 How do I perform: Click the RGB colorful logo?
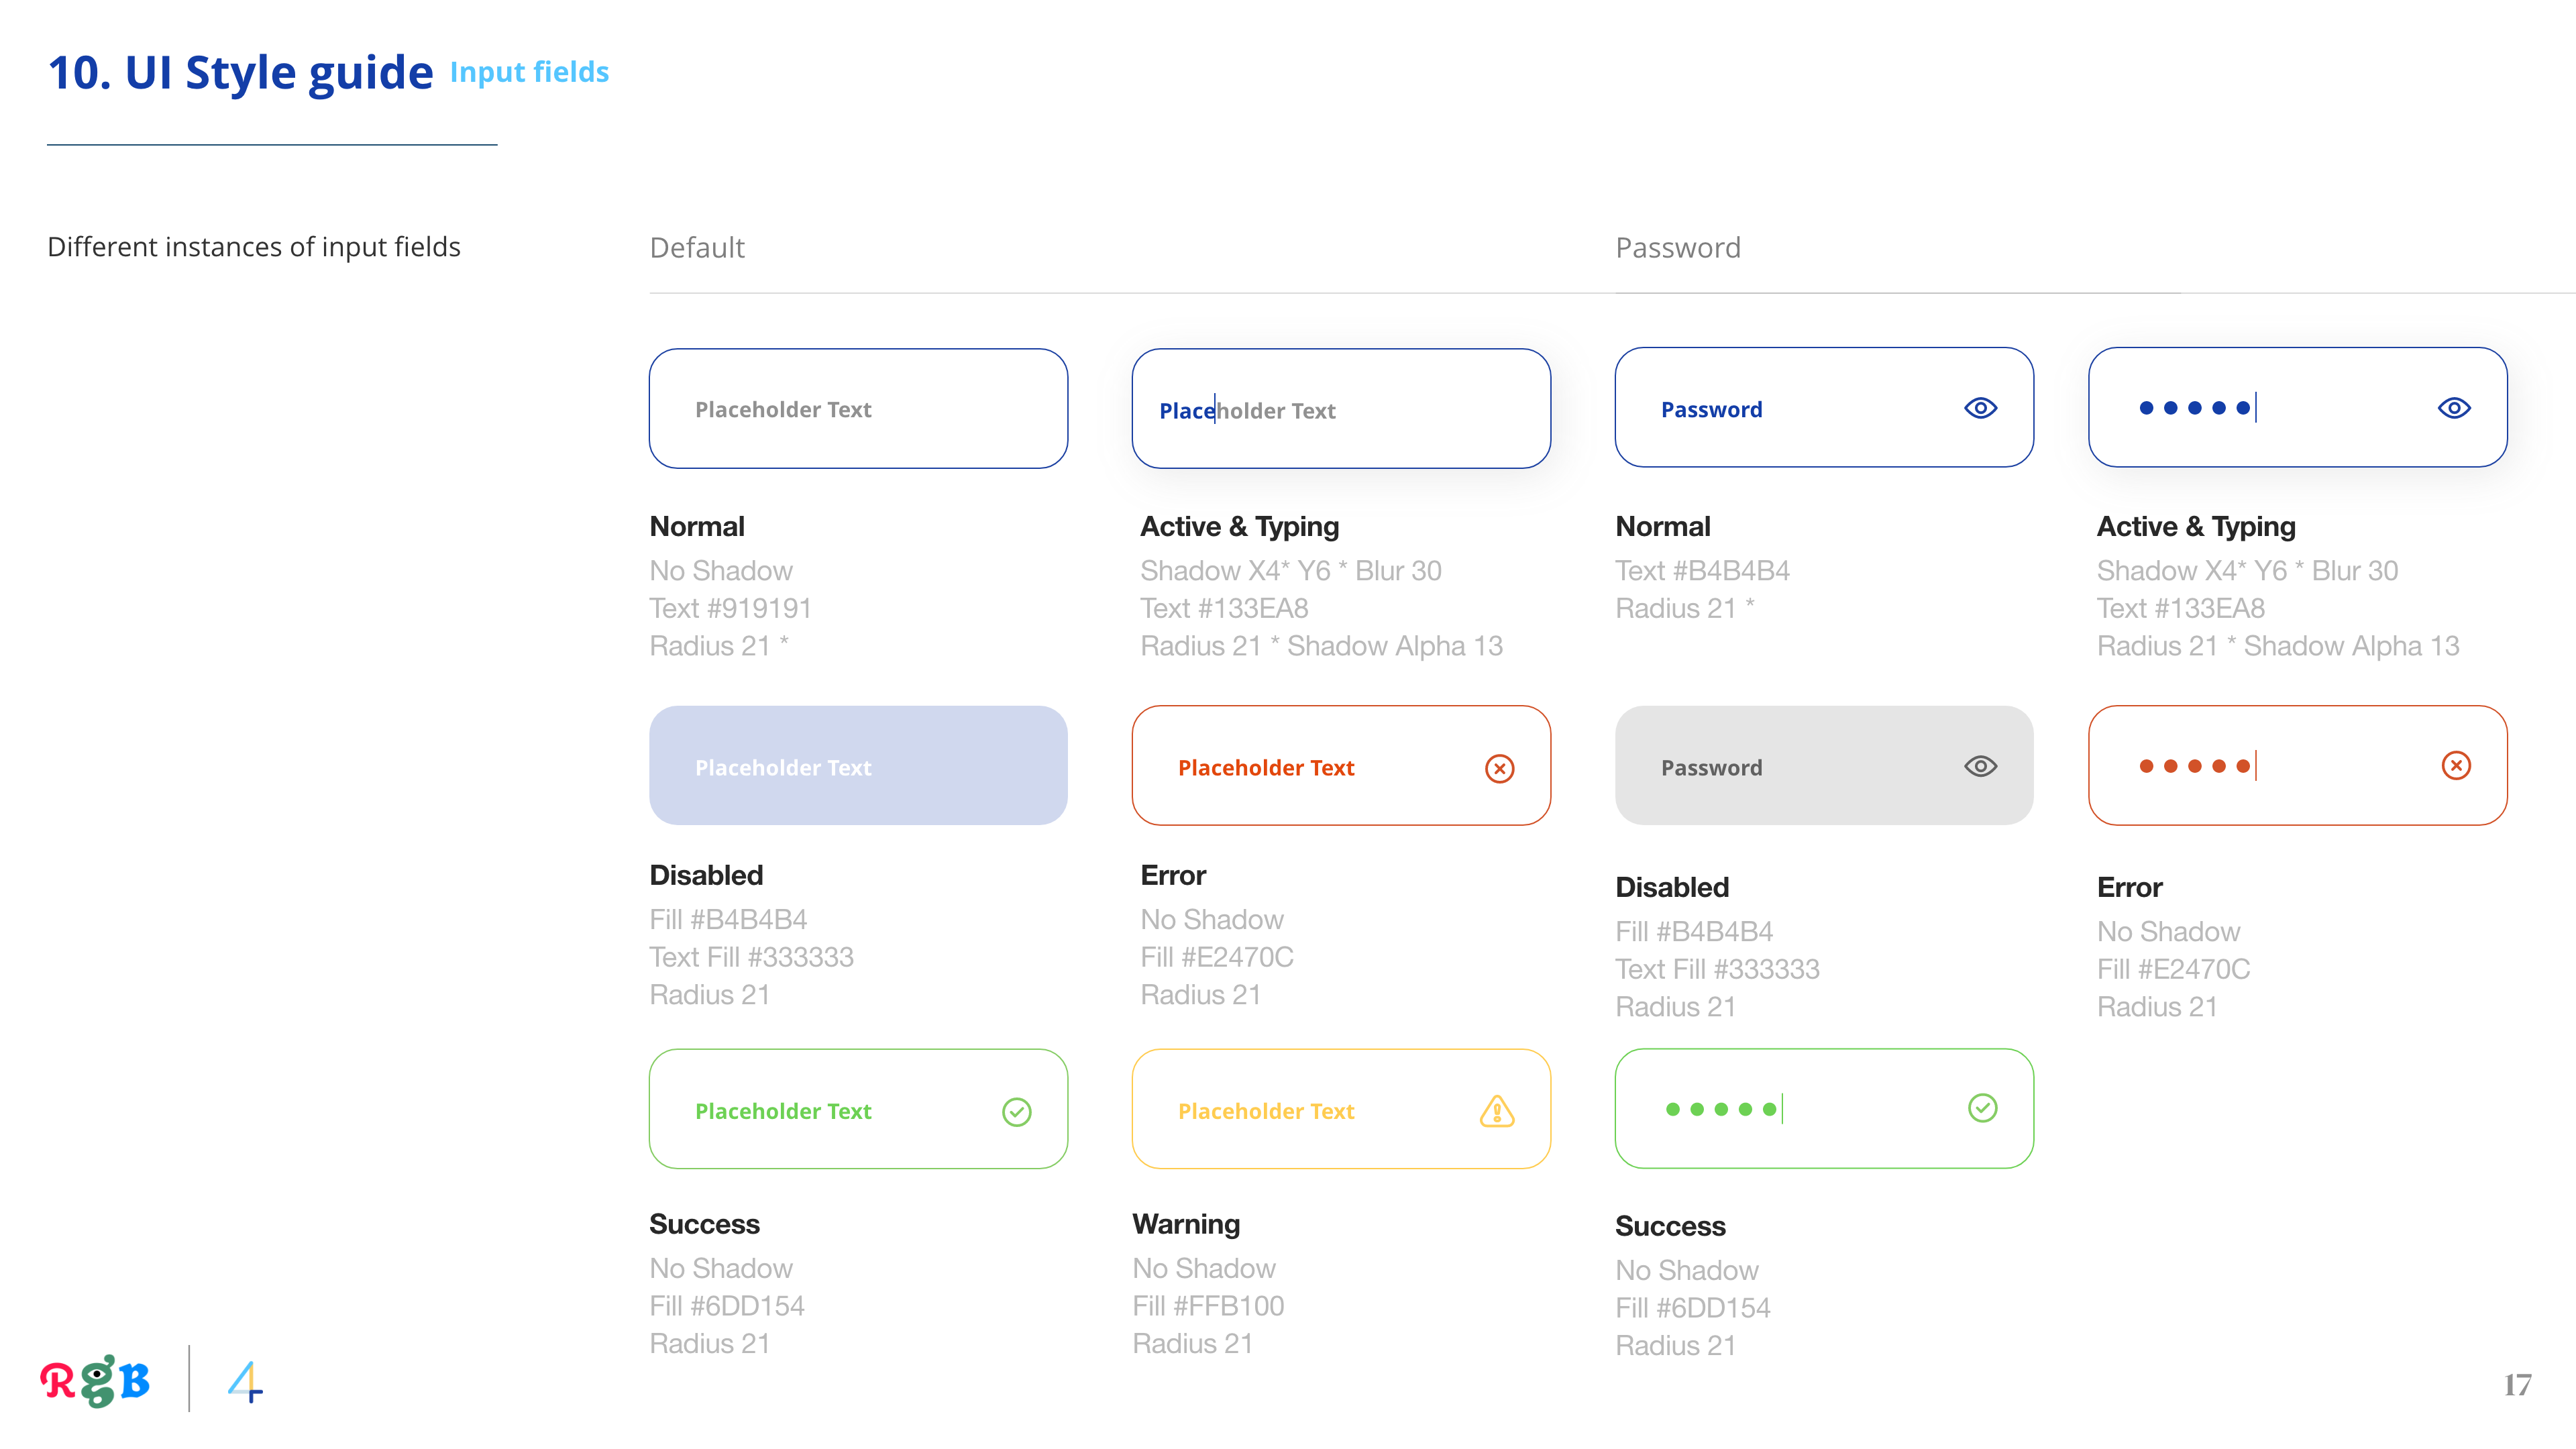point(96,1381)
